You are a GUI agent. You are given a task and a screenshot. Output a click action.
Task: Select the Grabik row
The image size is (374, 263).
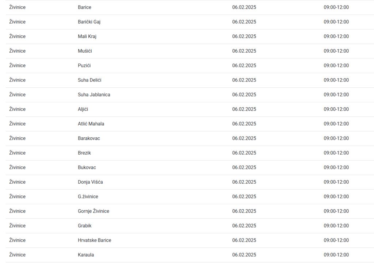coord(85,226)
